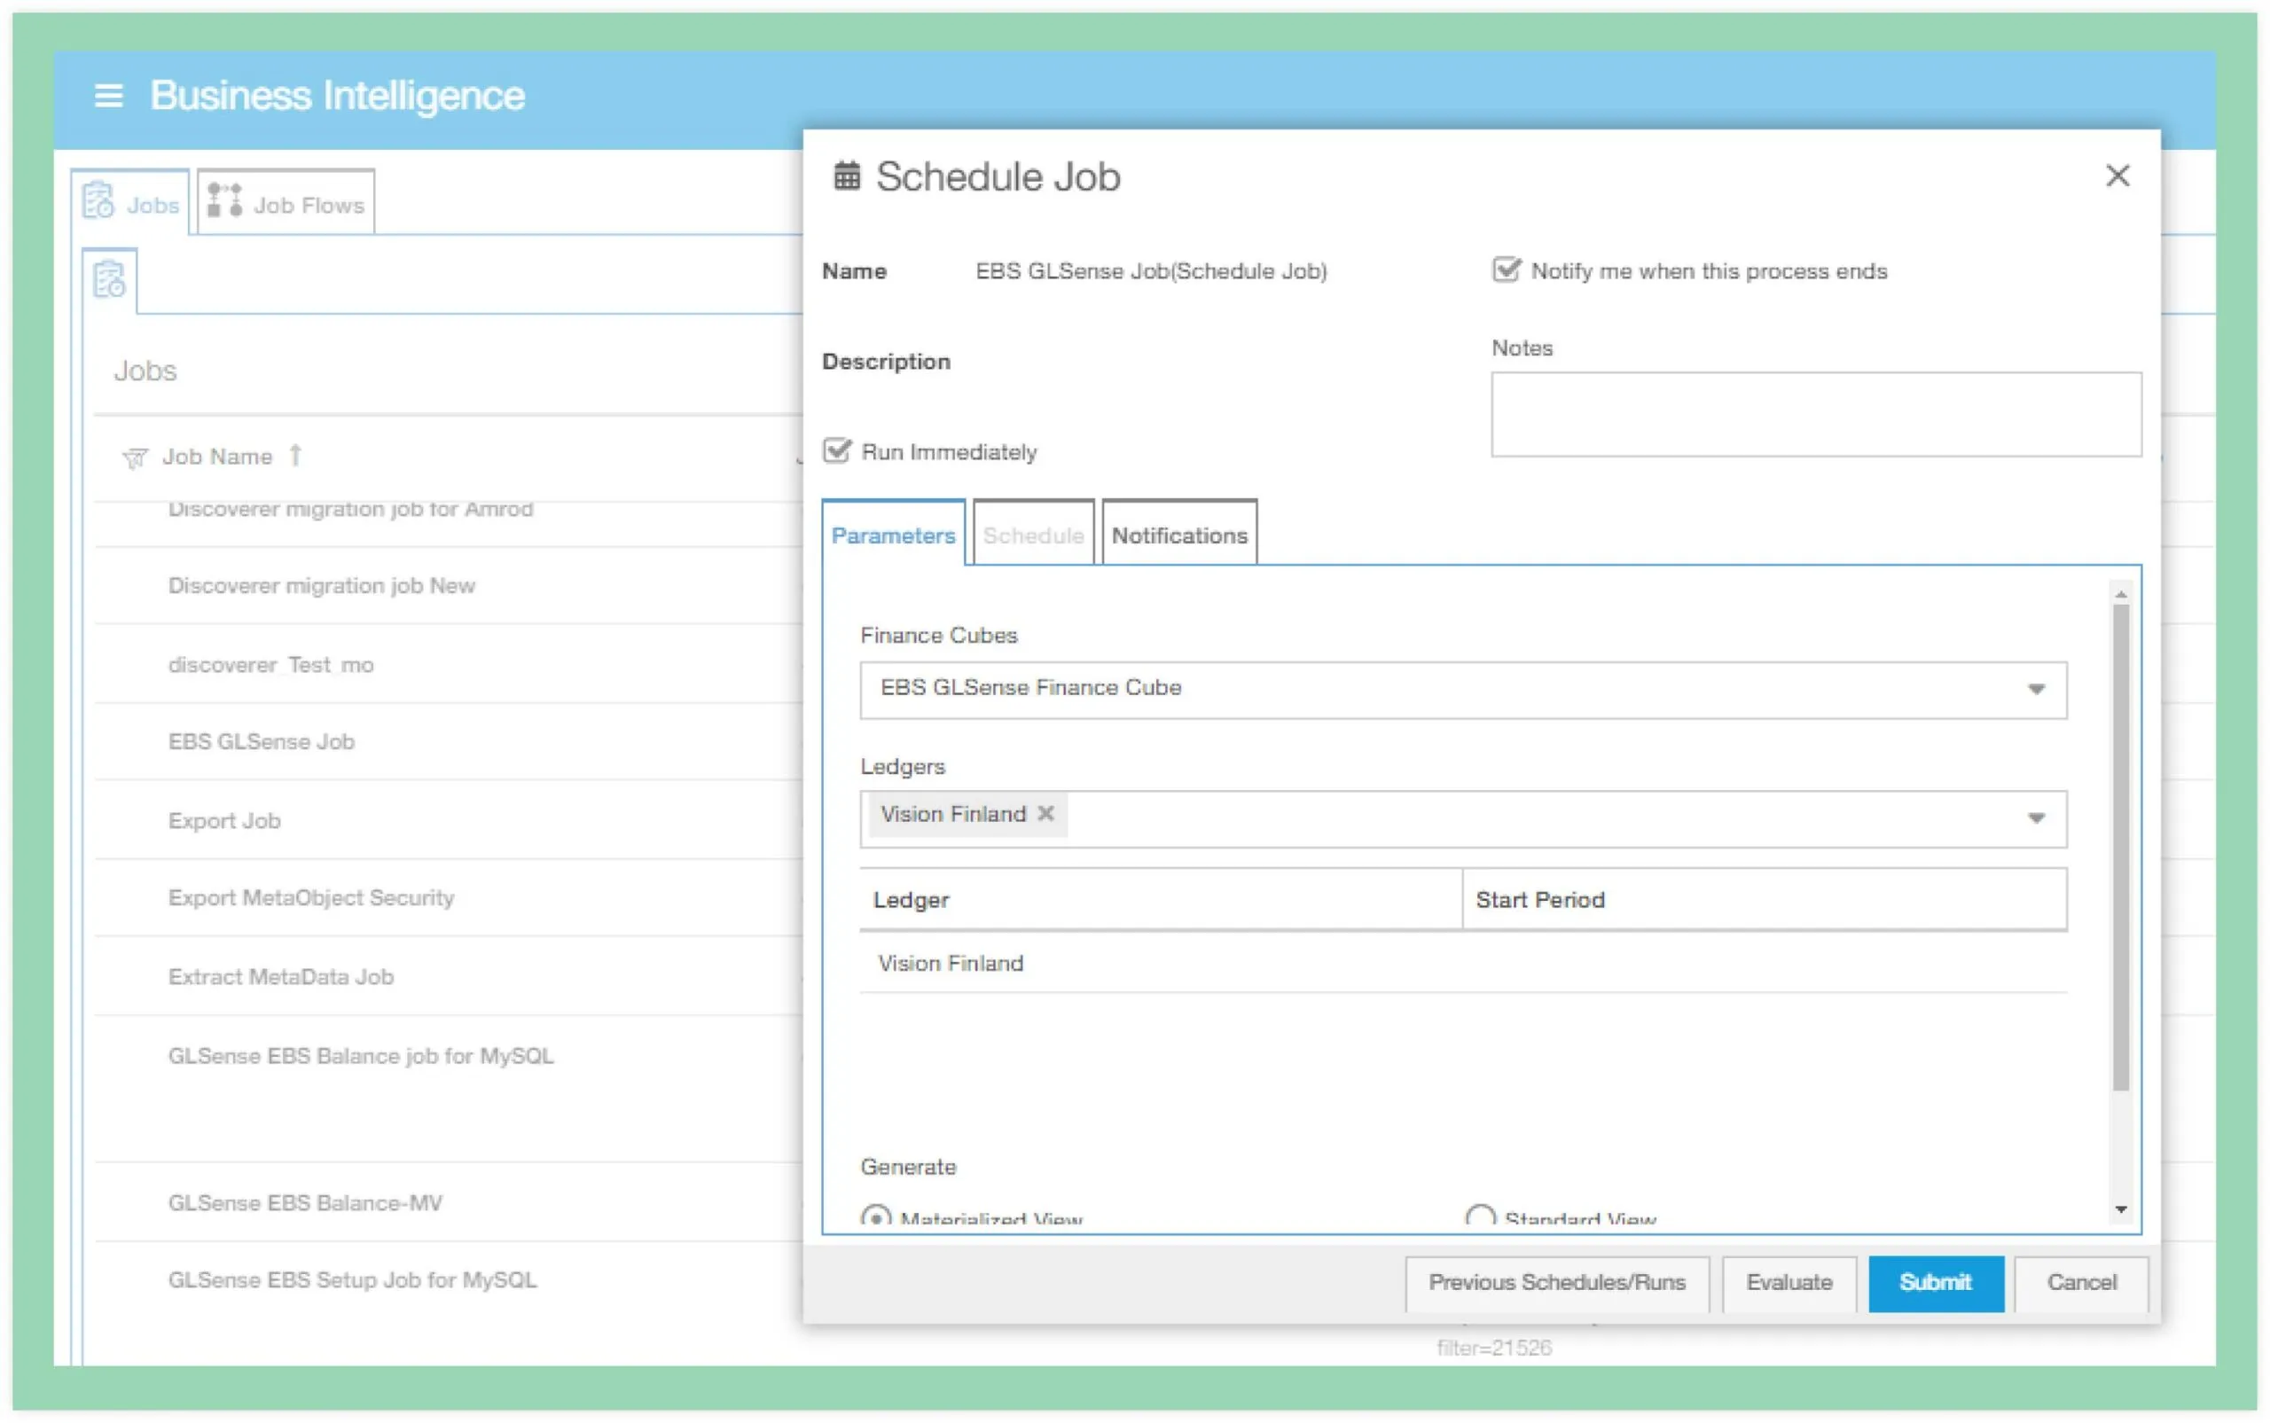Viewport: 2270px width, 1423px height.
Task: Uncheck the Run Immediately checkbox
Action: (x=837, y=450)
